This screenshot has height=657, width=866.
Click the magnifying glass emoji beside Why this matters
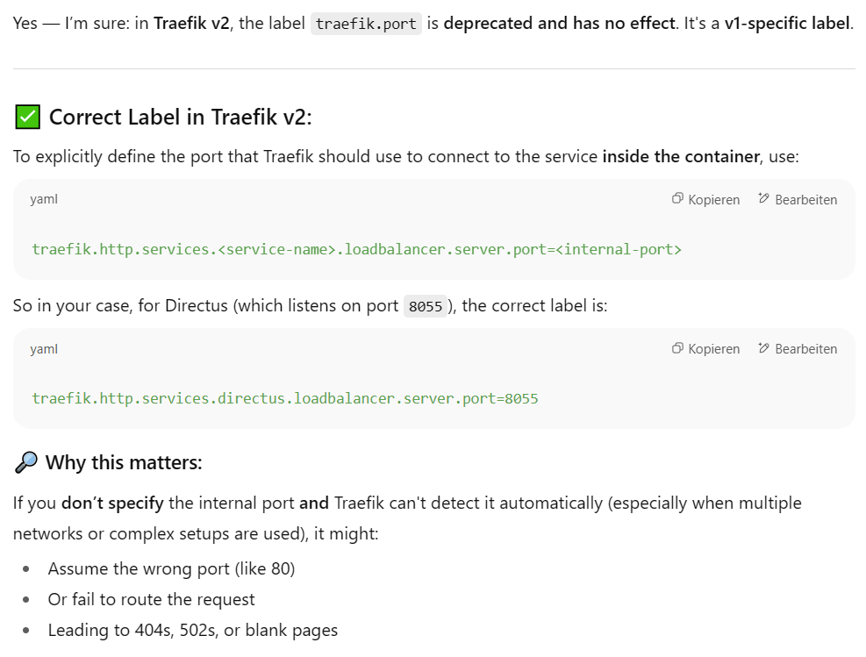coord(25,462)
